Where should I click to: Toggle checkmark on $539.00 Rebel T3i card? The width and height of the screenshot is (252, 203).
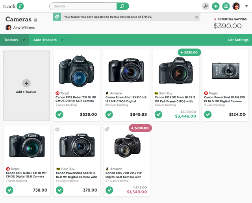(x=59, y=114)
